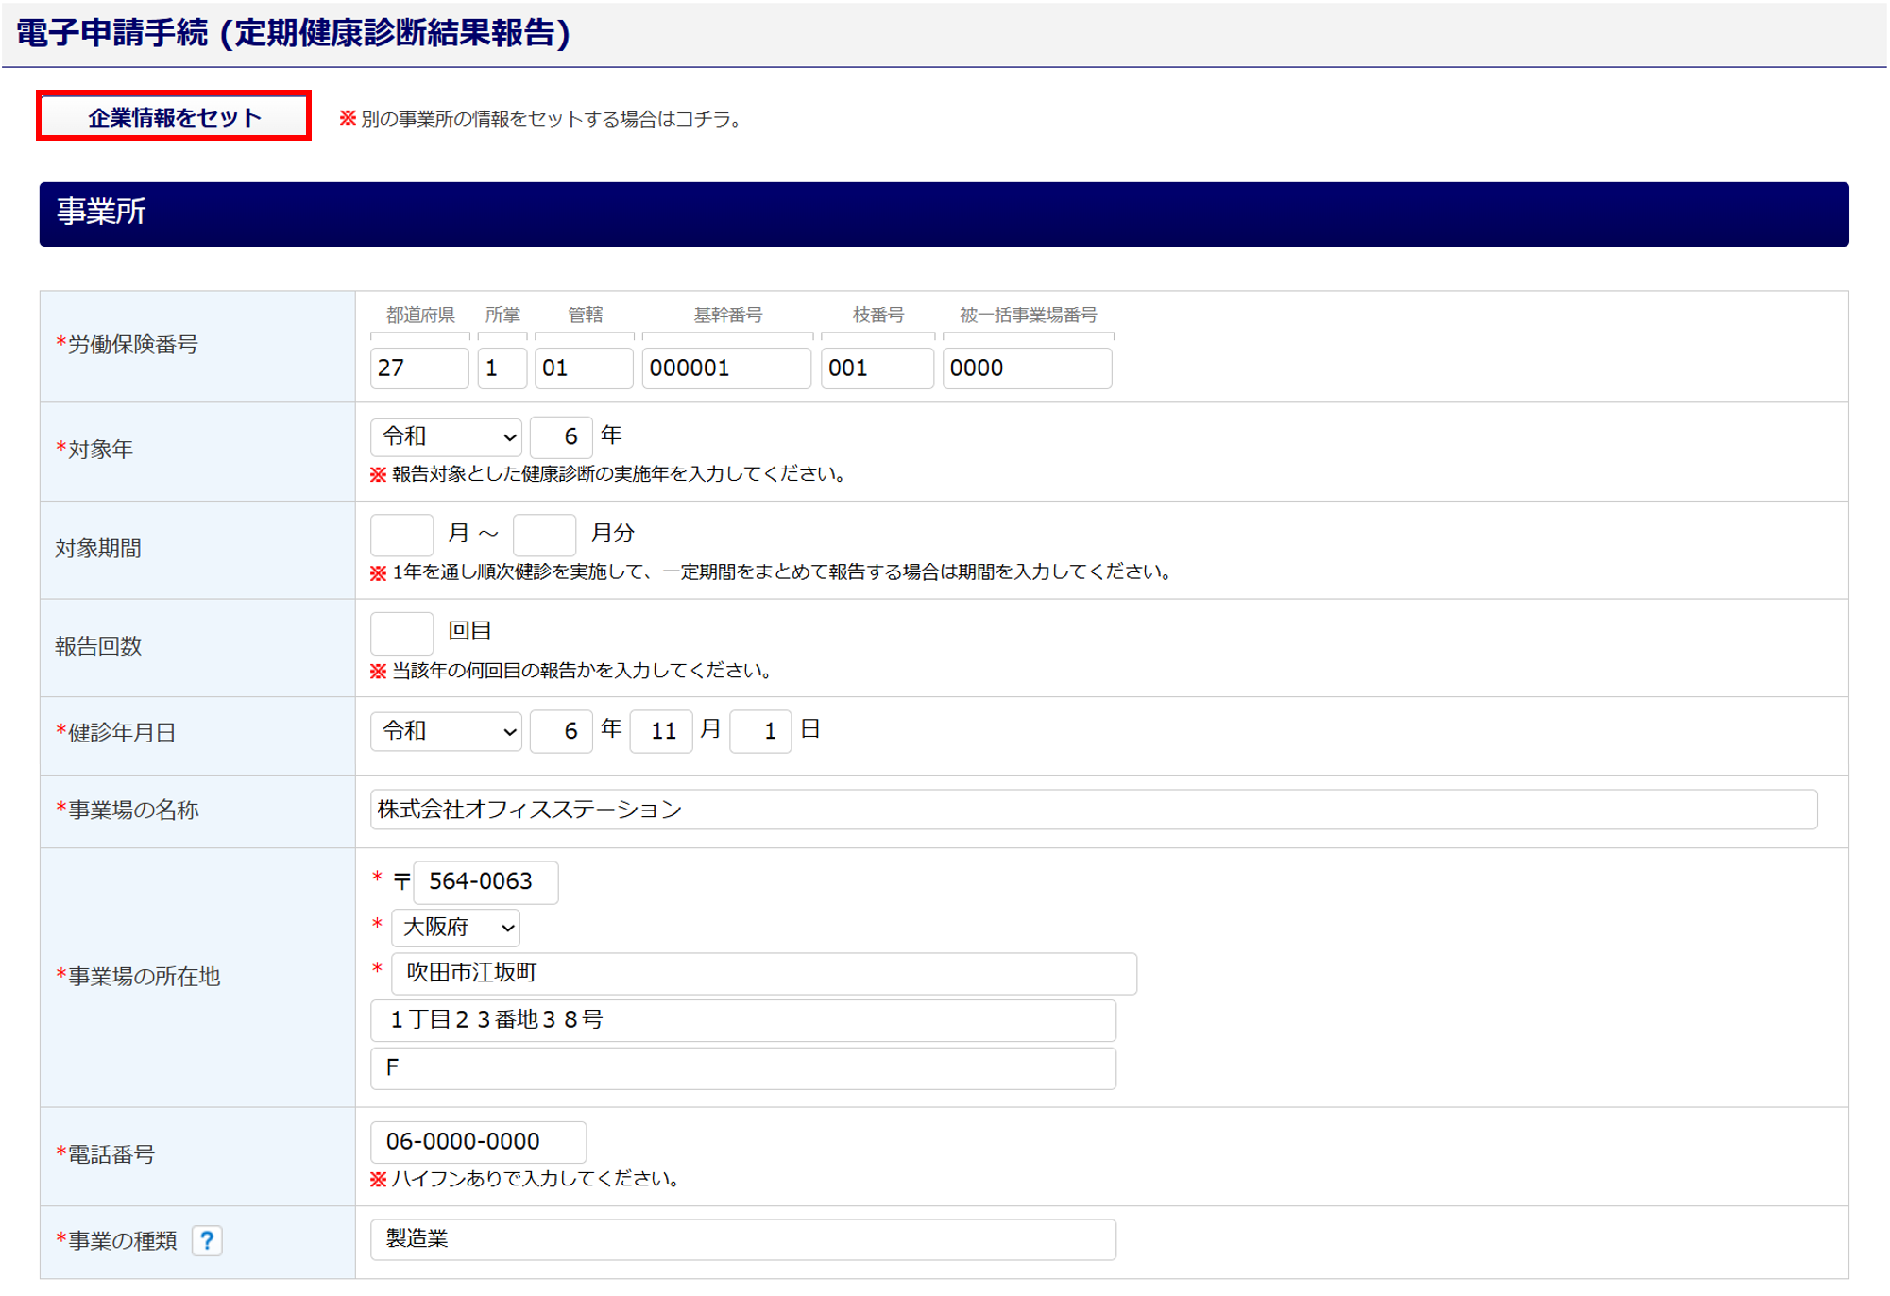Click the 電話番号 field 06-0000-0000
The height and width of the screenshot is (1296, 1890).
478,1142
